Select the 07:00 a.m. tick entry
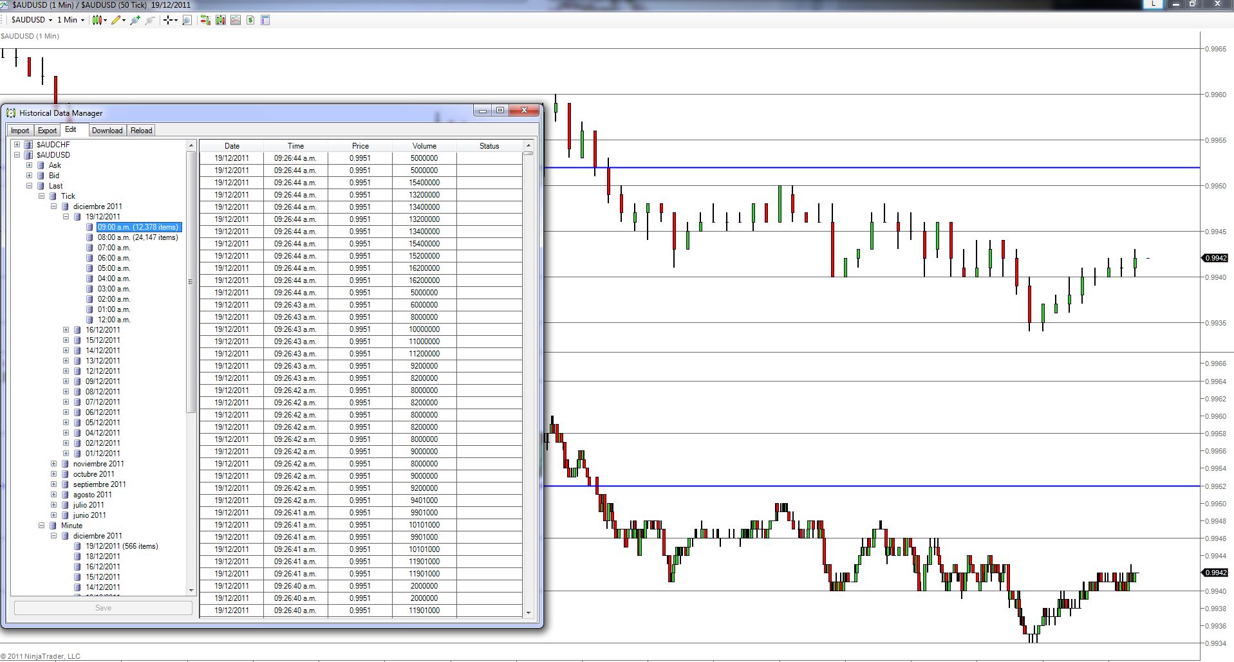Image resolution: width=1234 pixels, height=662 pixels. point(114,248)
